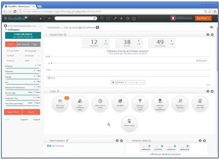Click the 12 followers stat box

96,43
